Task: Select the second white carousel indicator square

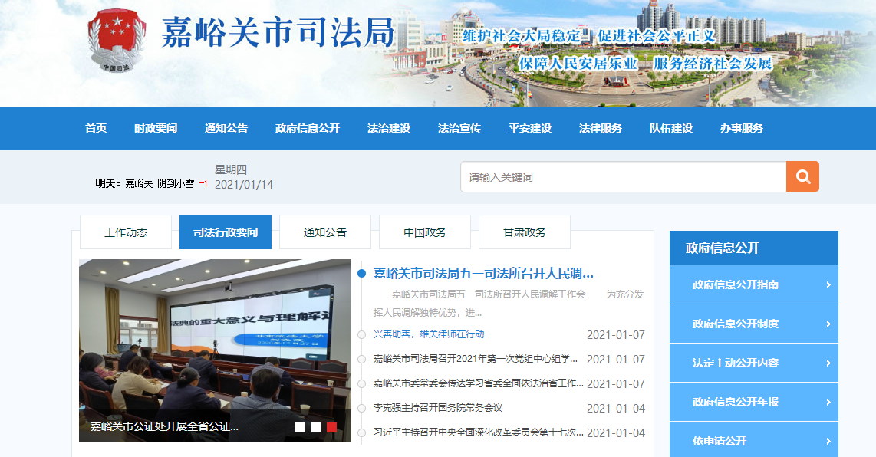Action: [x=315, y=427]
